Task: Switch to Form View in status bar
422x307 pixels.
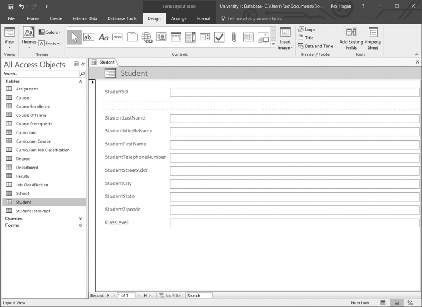Action: click(383, 303)
